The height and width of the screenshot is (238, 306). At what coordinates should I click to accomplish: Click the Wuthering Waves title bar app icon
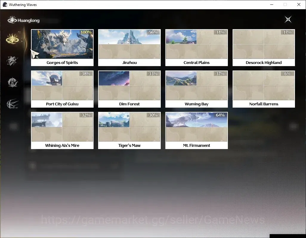pos(5,4)
